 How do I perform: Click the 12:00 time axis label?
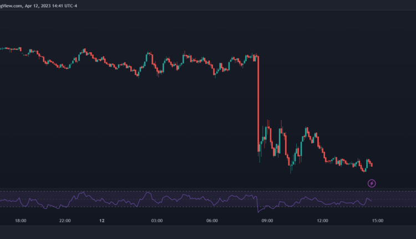click(x=322, y=221)
